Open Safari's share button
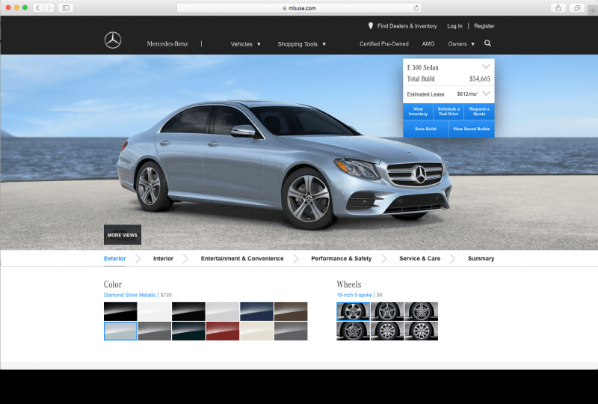This screenshot has height=404, width=598. coord(558,7)
